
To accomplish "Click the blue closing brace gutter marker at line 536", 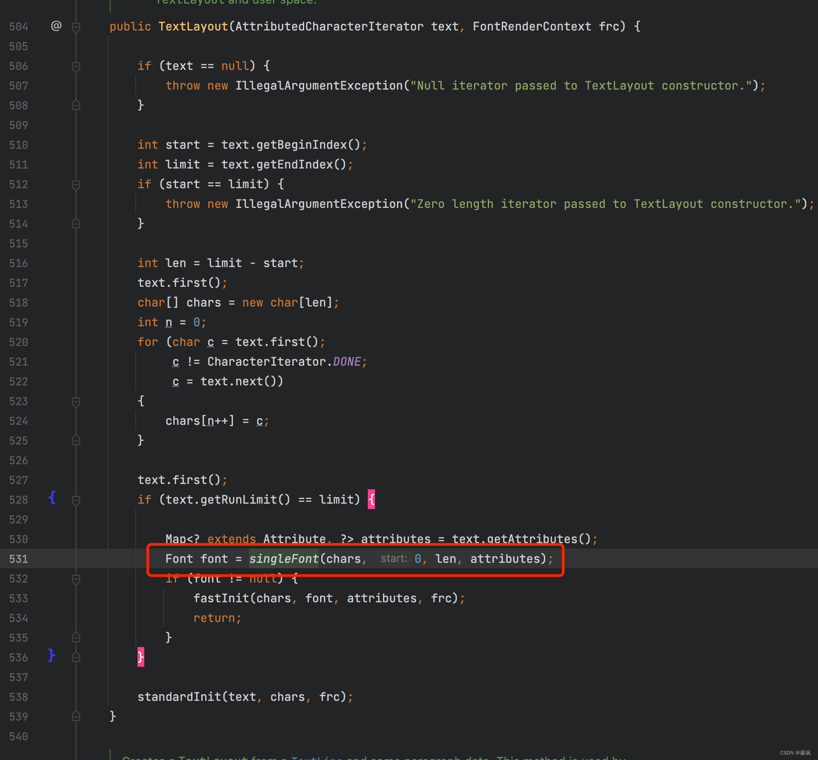I will click(52, 655).
